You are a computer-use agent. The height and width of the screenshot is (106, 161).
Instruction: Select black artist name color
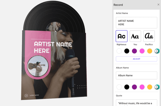127,51
